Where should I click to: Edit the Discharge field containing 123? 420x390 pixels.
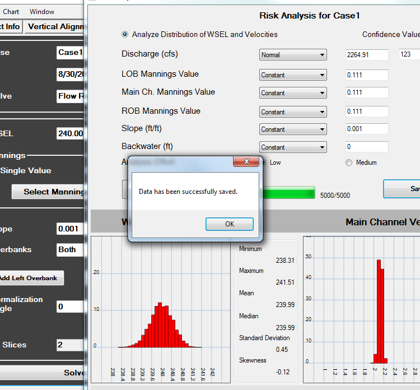pyautogui.click(x=409, y=54)
